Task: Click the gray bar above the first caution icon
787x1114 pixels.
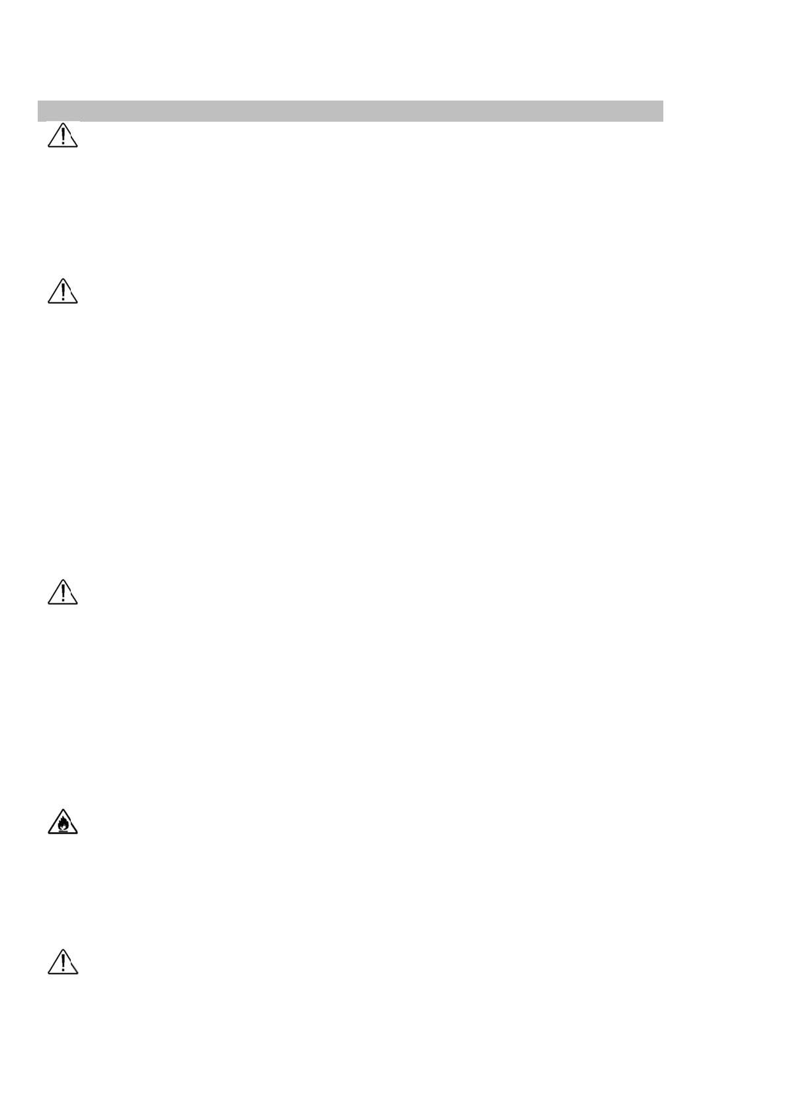Action: click(351, 111)
